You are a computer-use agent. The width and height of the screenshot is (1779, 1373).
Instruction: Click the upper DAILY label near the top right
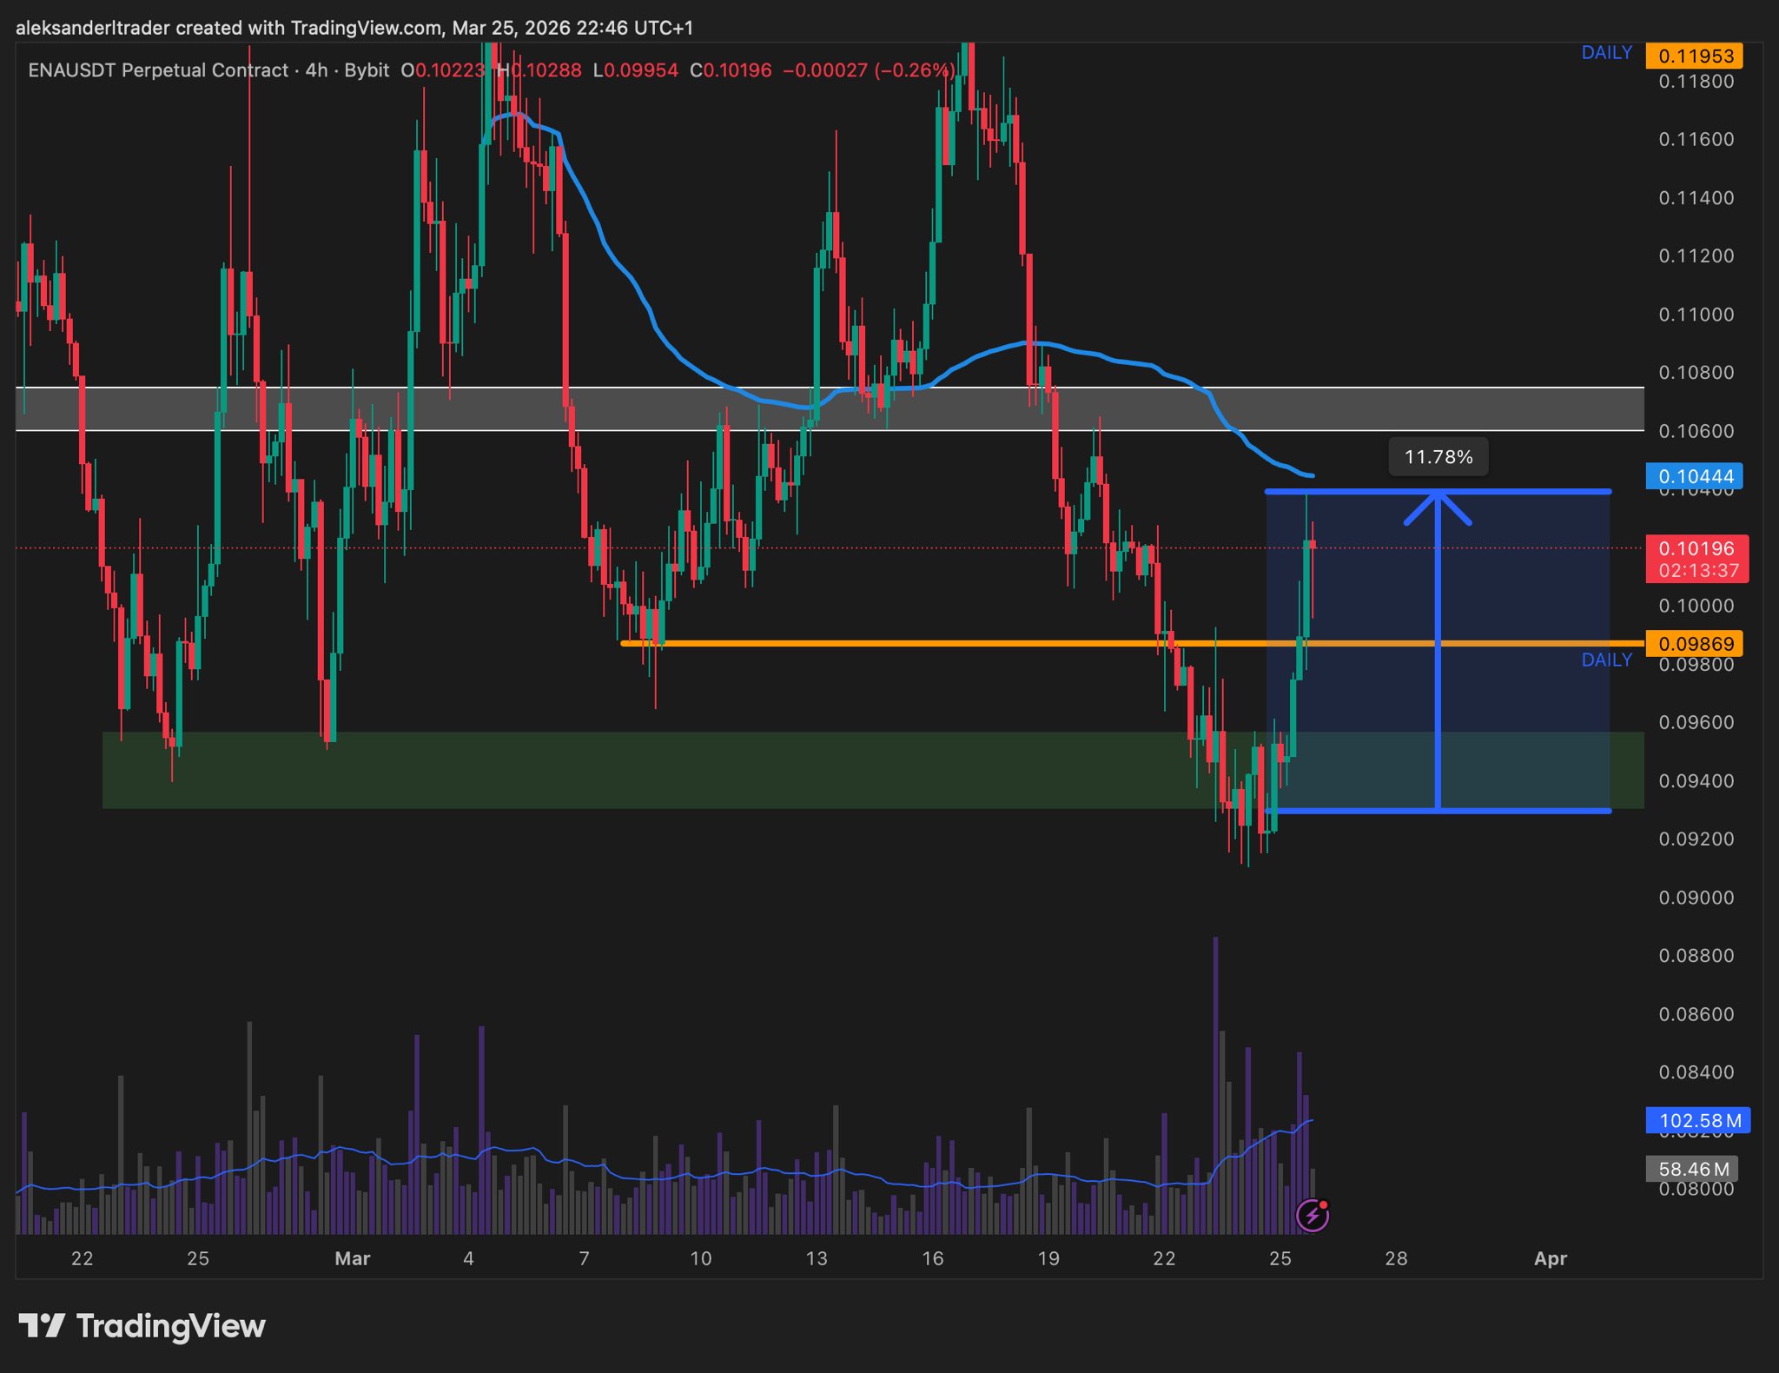tap(1606, 53)
